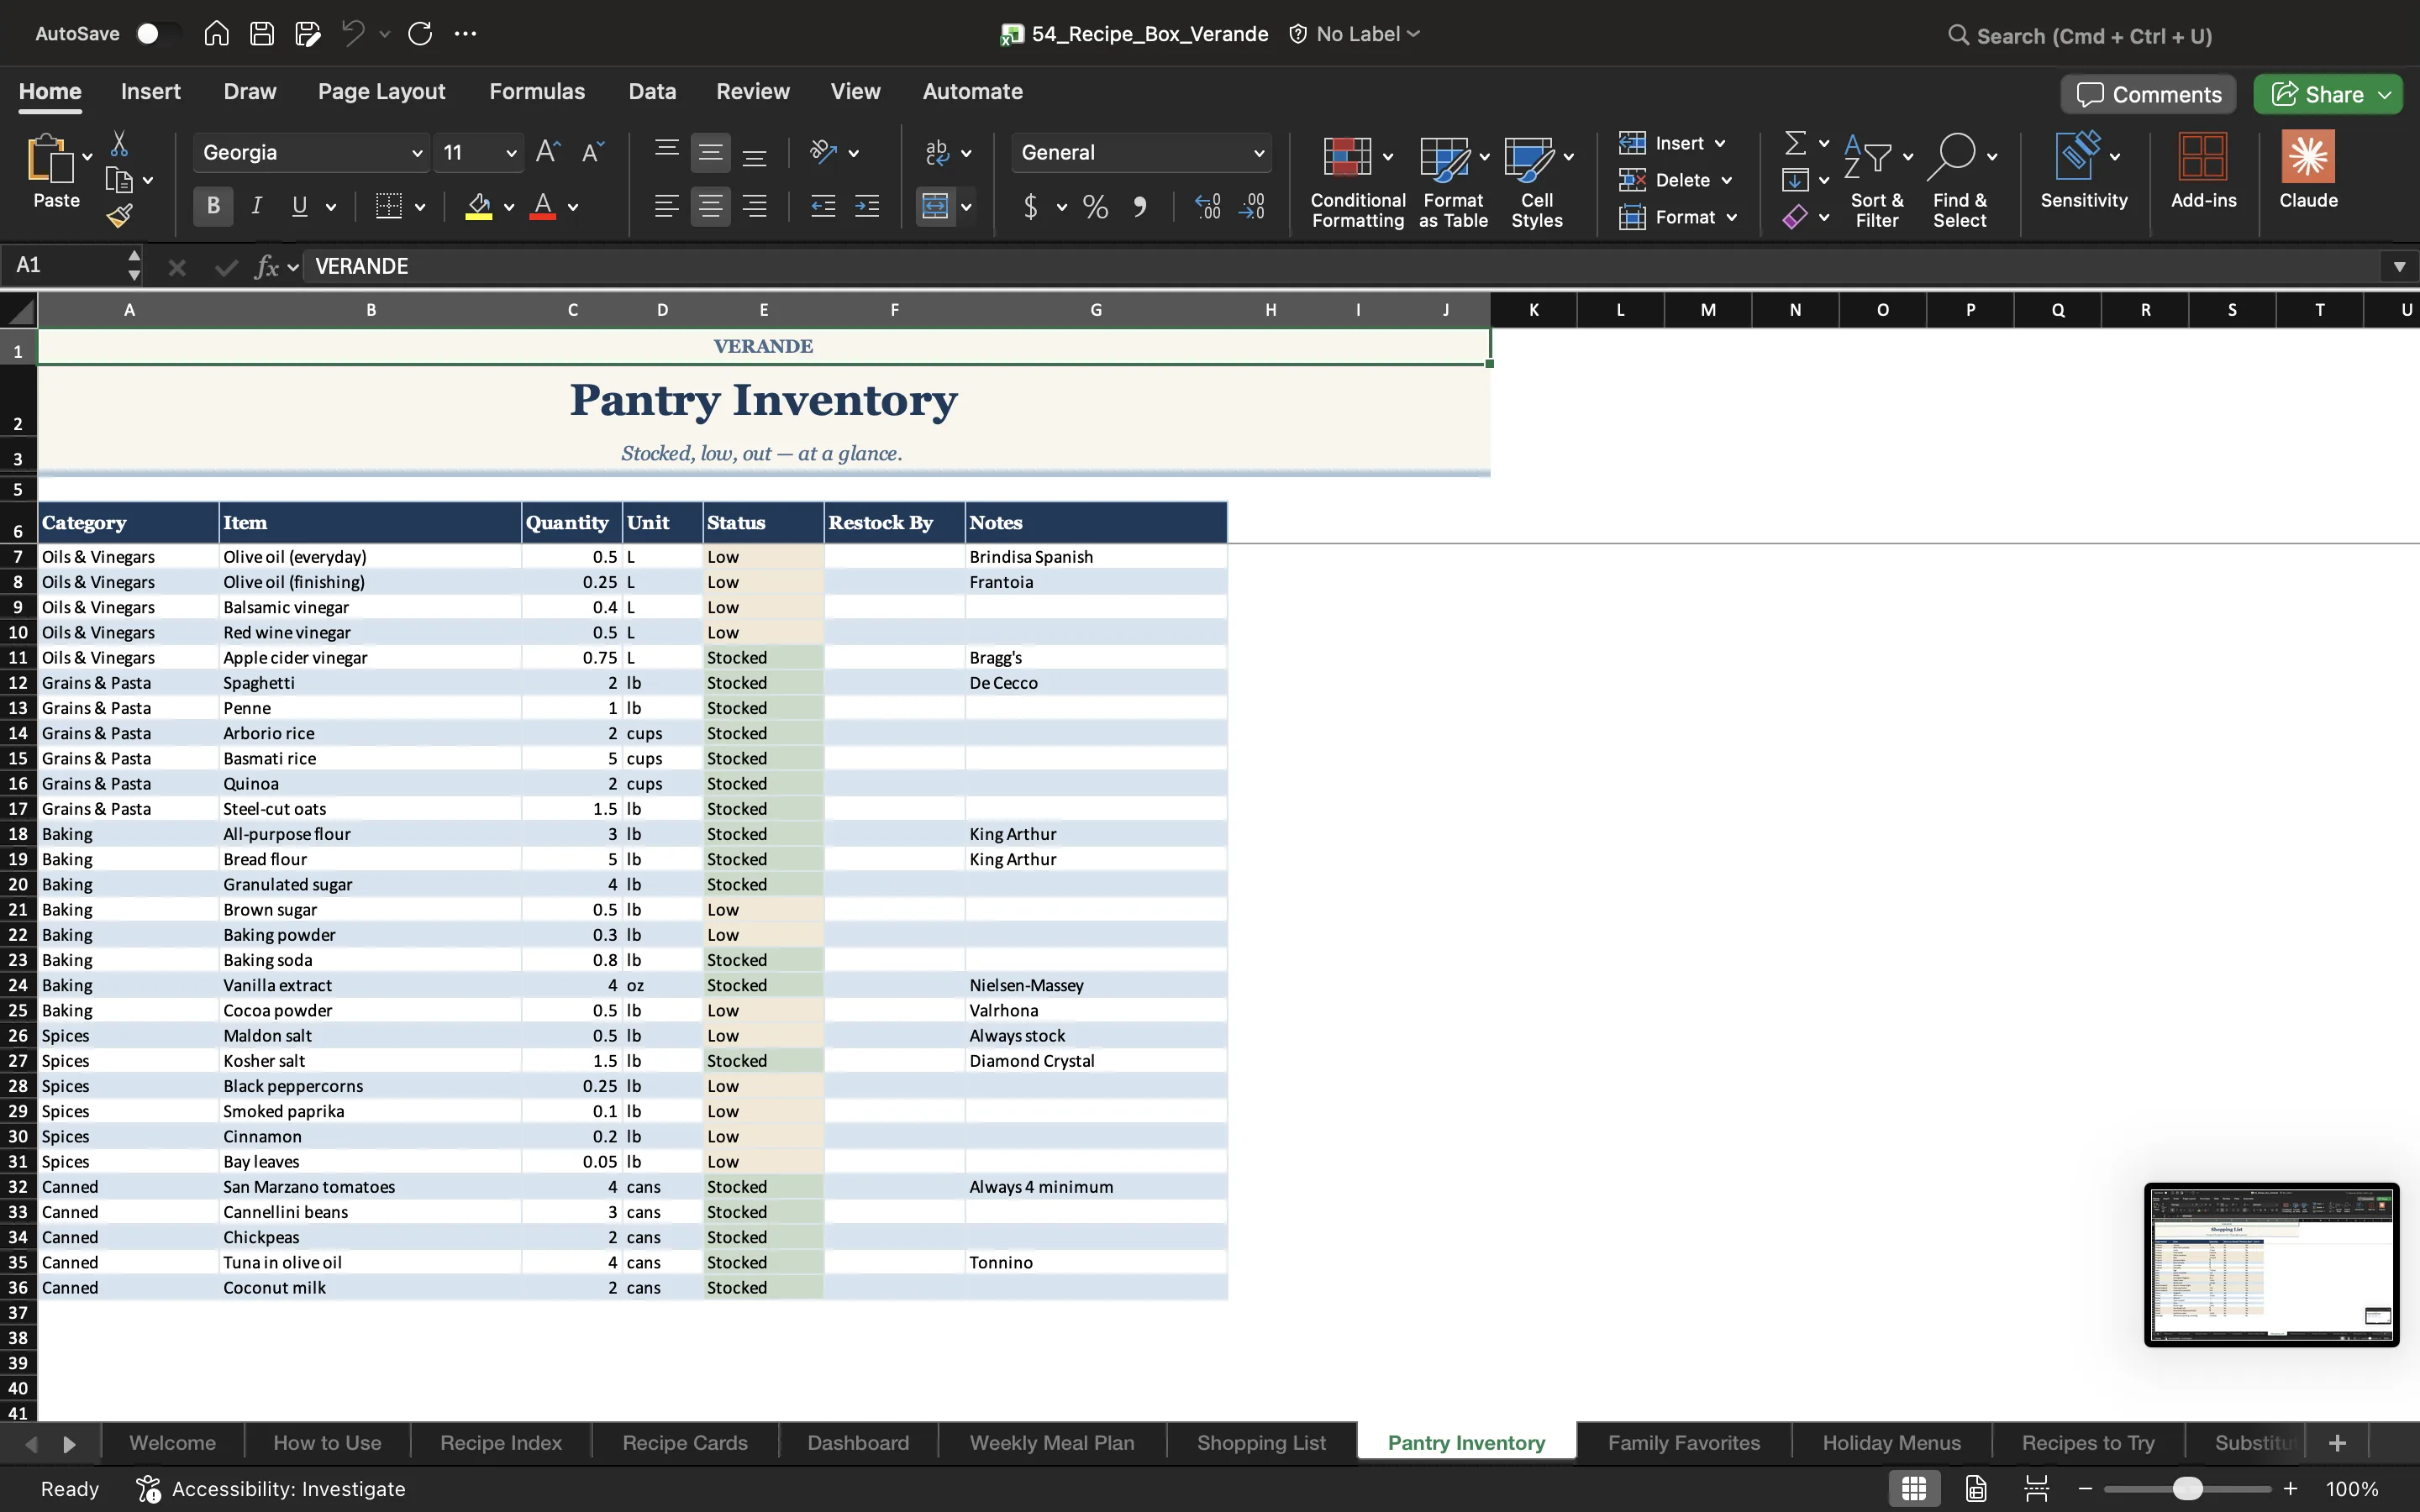Toggle Bold formatting
This screenshot has height=1512, width=2420.
click(212, 206)
